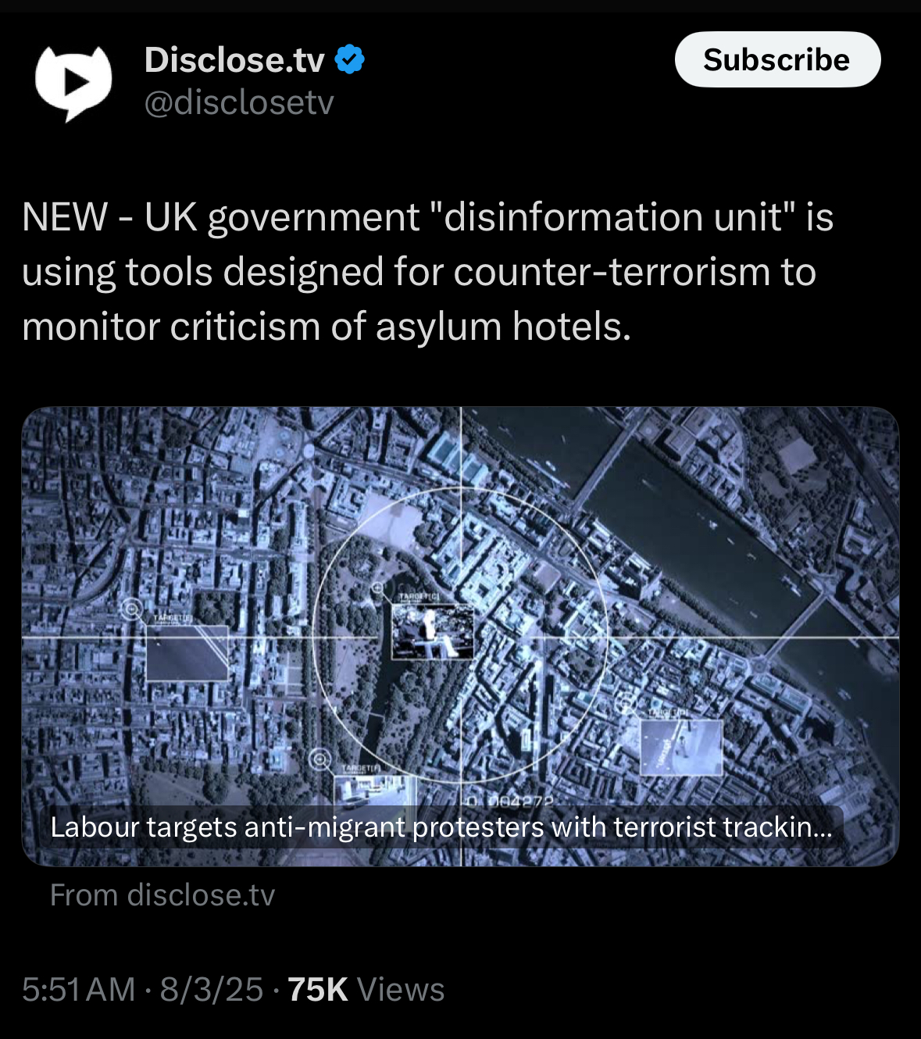921x1039 pixels.
Task: Click the target marker icon near bottom target
Action: [319, 758]
